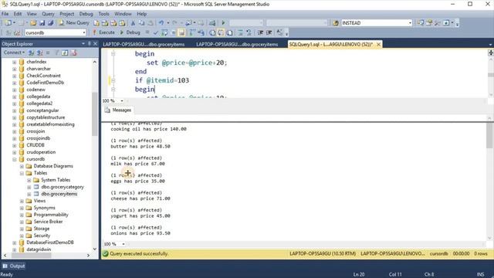Click the Execute button
The height and width of the screenshot is (278, 494).
(x=103, y=32)
